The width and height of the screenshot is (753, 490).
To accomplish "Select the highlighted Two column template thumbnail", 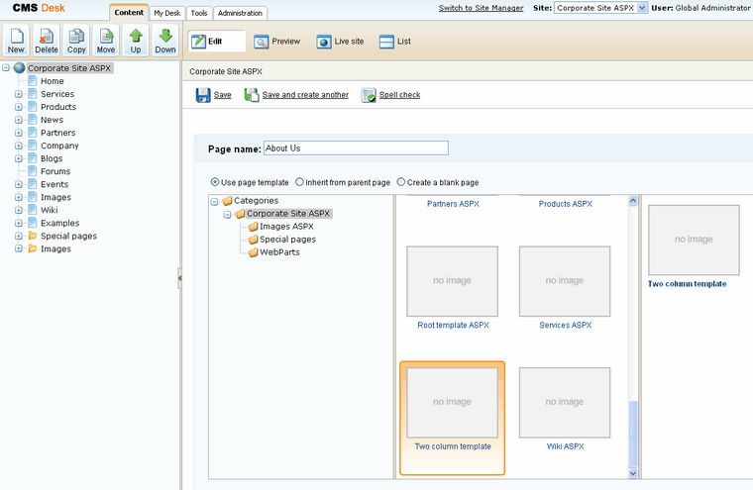I will click(x=452, y=403).
